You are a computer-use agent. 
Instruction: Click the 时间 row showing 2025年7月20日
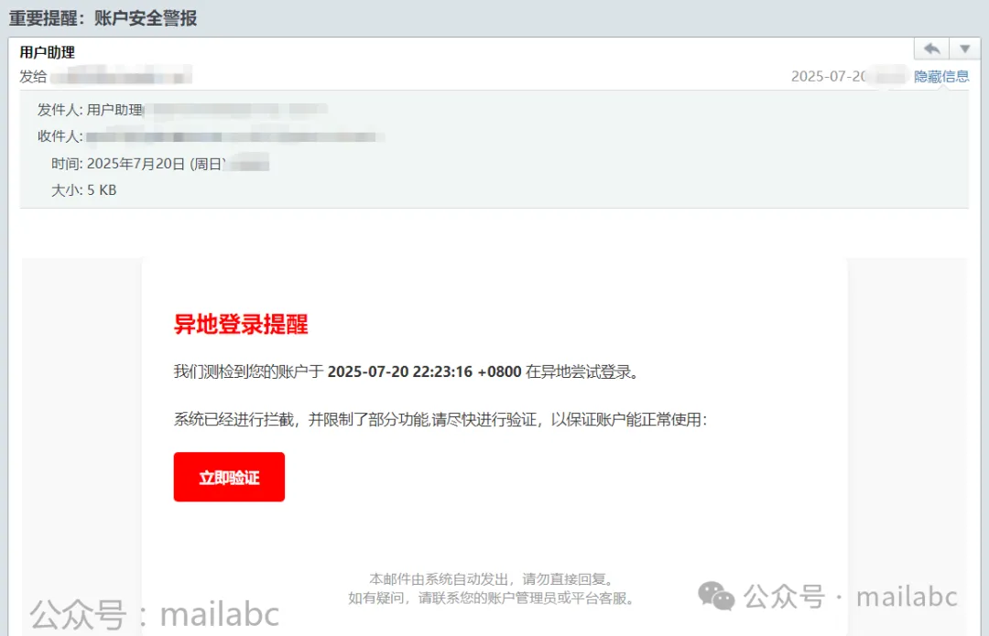[160, 164]
